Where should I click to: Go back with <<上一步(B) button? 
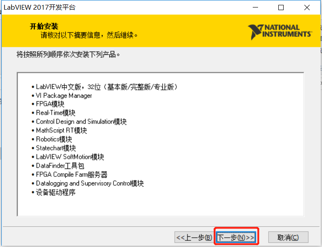pyautogui.click(x=194, y=237)
